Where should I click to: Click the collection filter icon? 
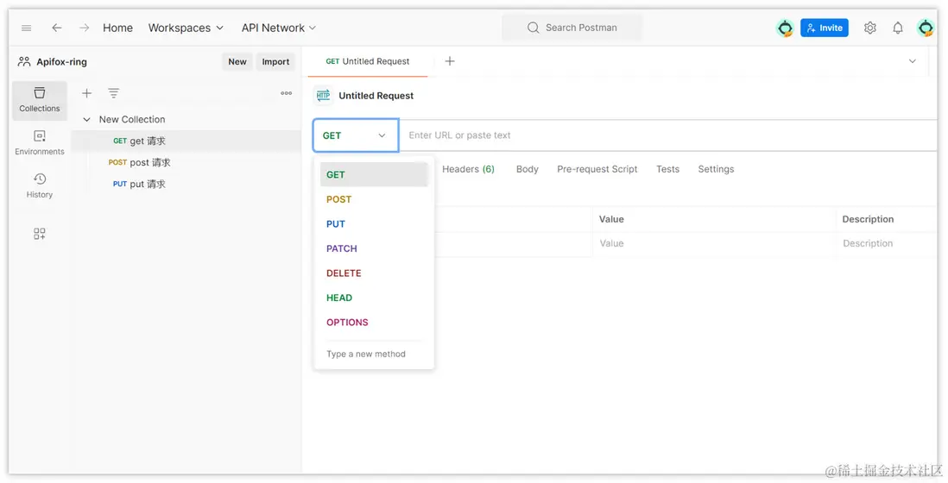point(113,93)
